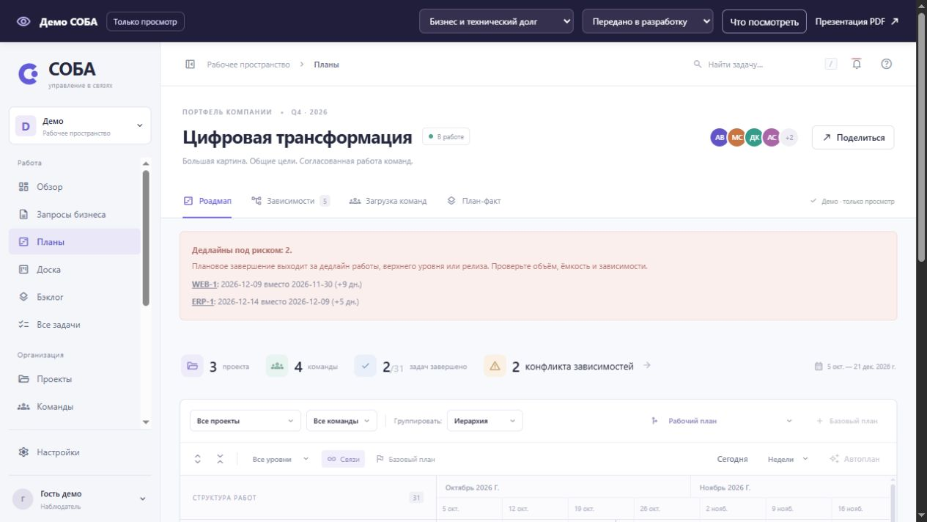Open Настройки in sidebar
Screen dimensions: 927x522
(80, 452)
